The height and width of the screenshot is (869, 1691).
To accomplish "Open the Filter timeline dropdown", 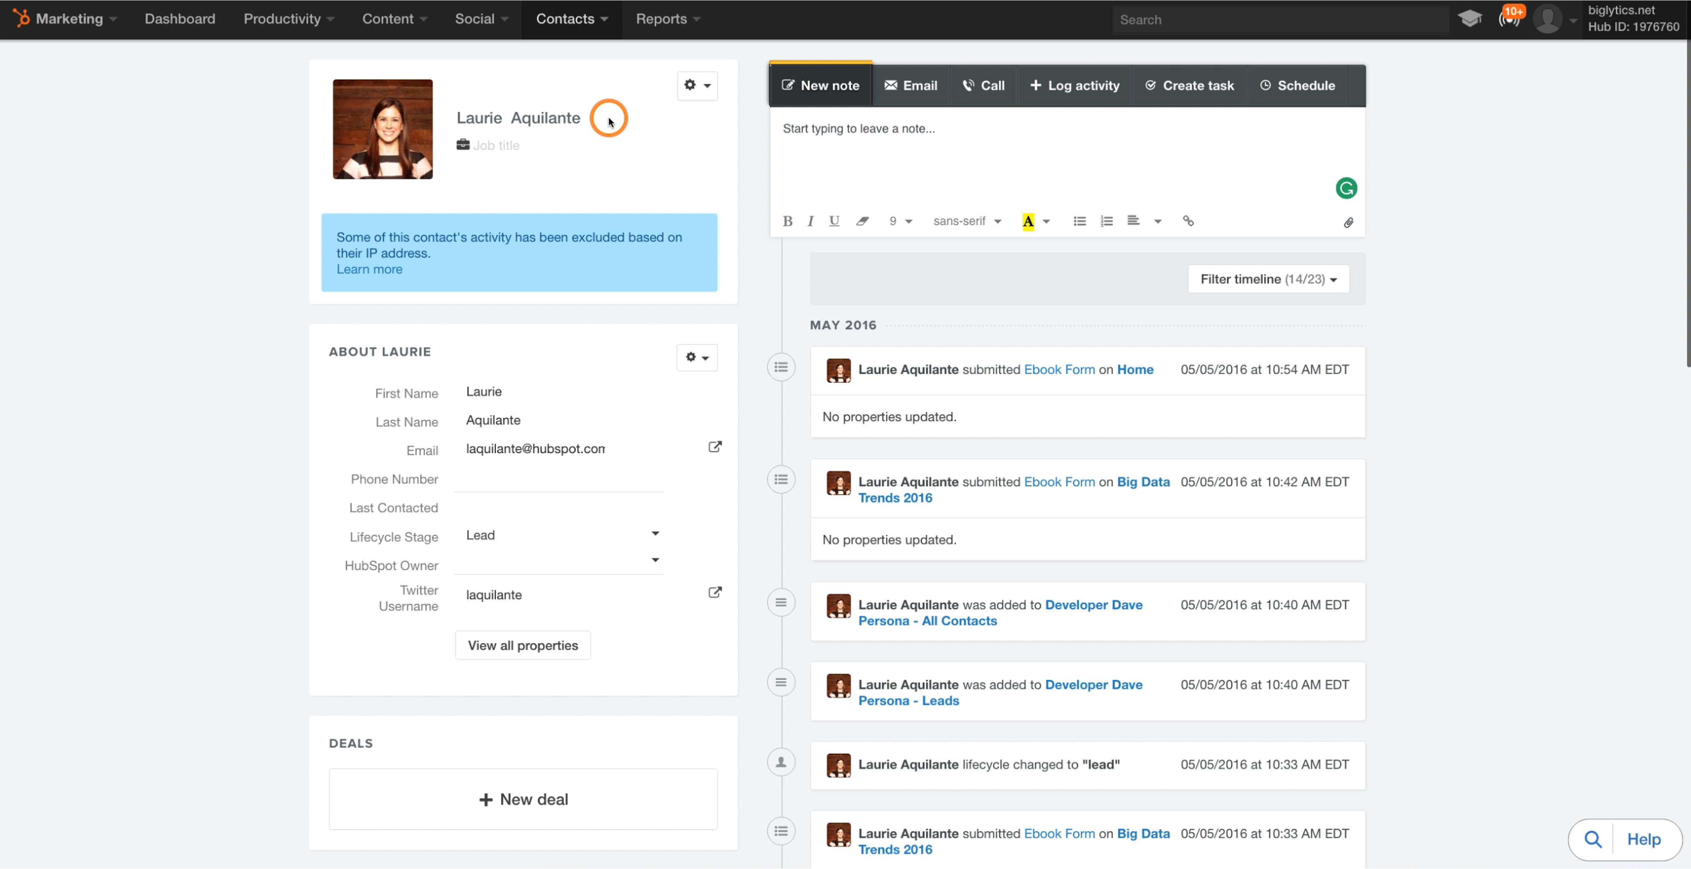I will coord(1267,279).
